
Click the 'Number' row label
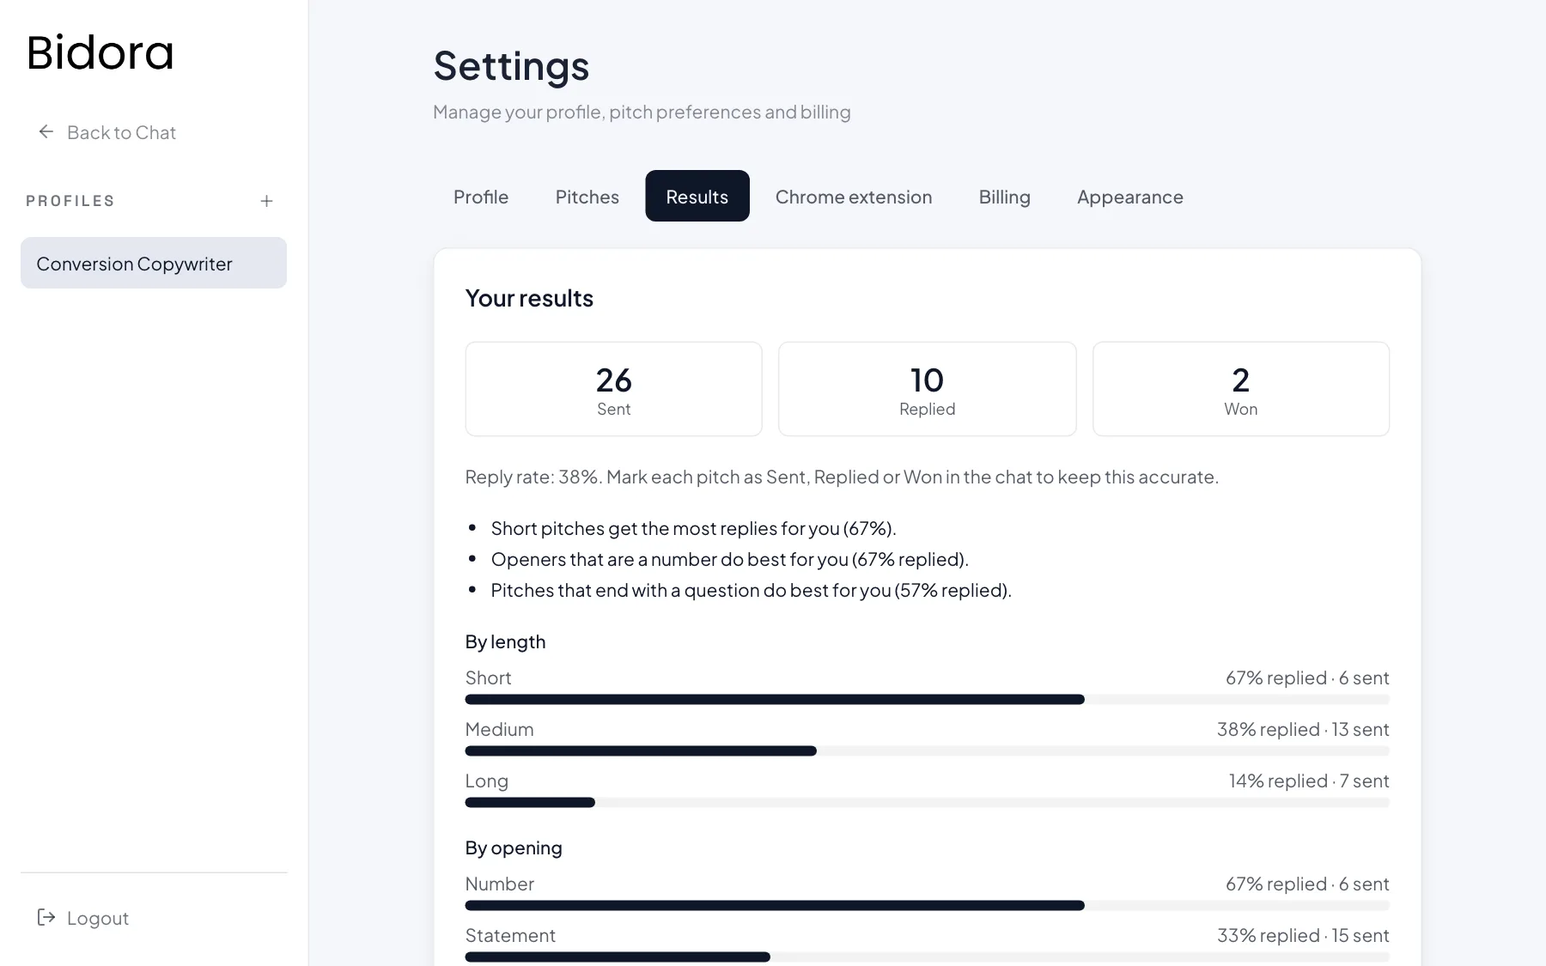(x=499, y=884)
